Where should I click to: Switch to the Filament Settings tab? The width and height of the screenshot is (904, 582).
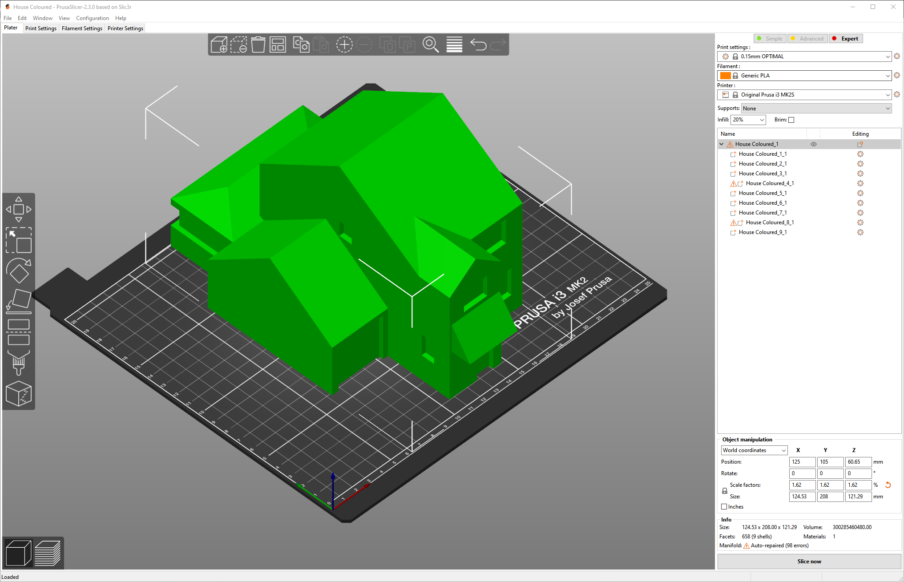pyautogui.click(x=82, y=28)
